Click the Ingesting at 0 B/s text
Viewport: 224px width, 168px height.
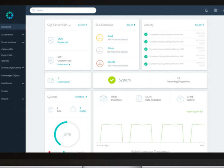pos(195,111)
